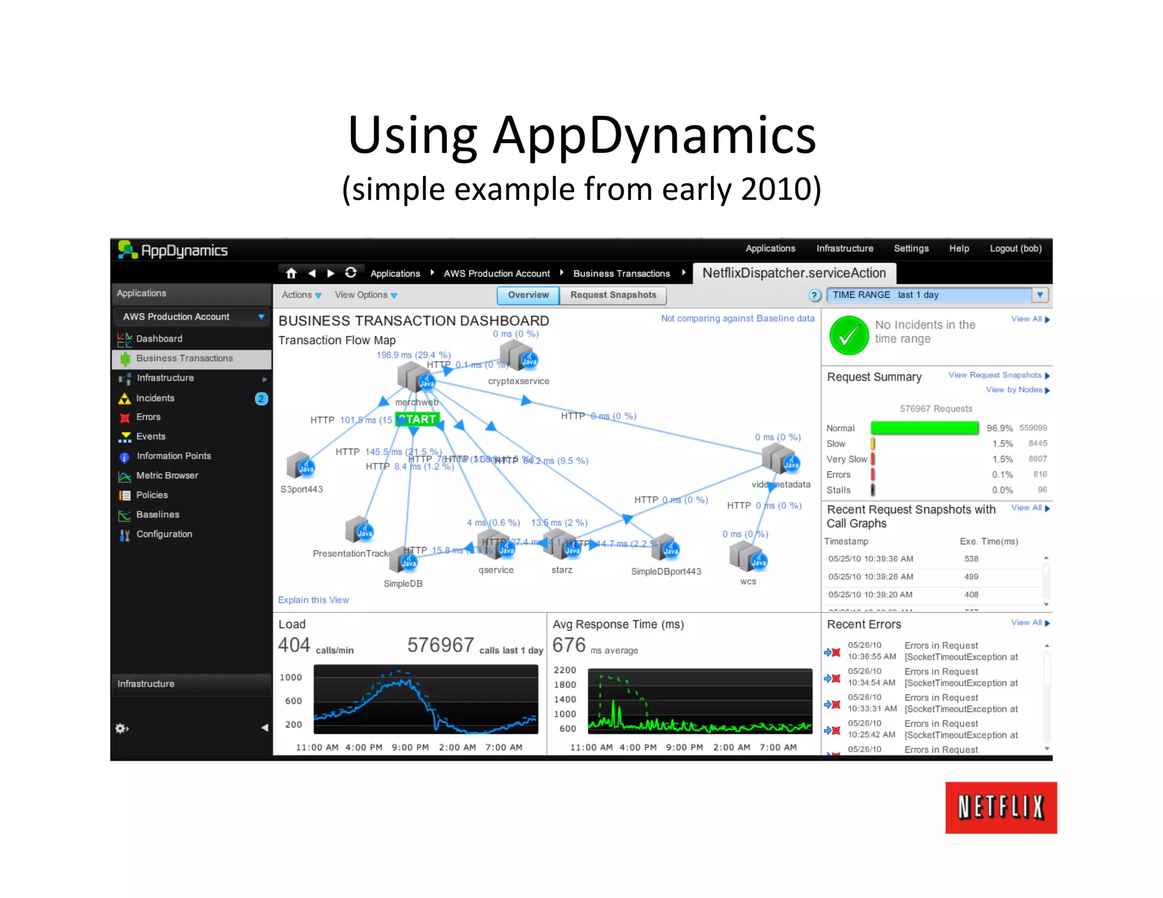Expand the AWS Production Account dropdown
Screen dimensions: 1163x898
[261, 317]
